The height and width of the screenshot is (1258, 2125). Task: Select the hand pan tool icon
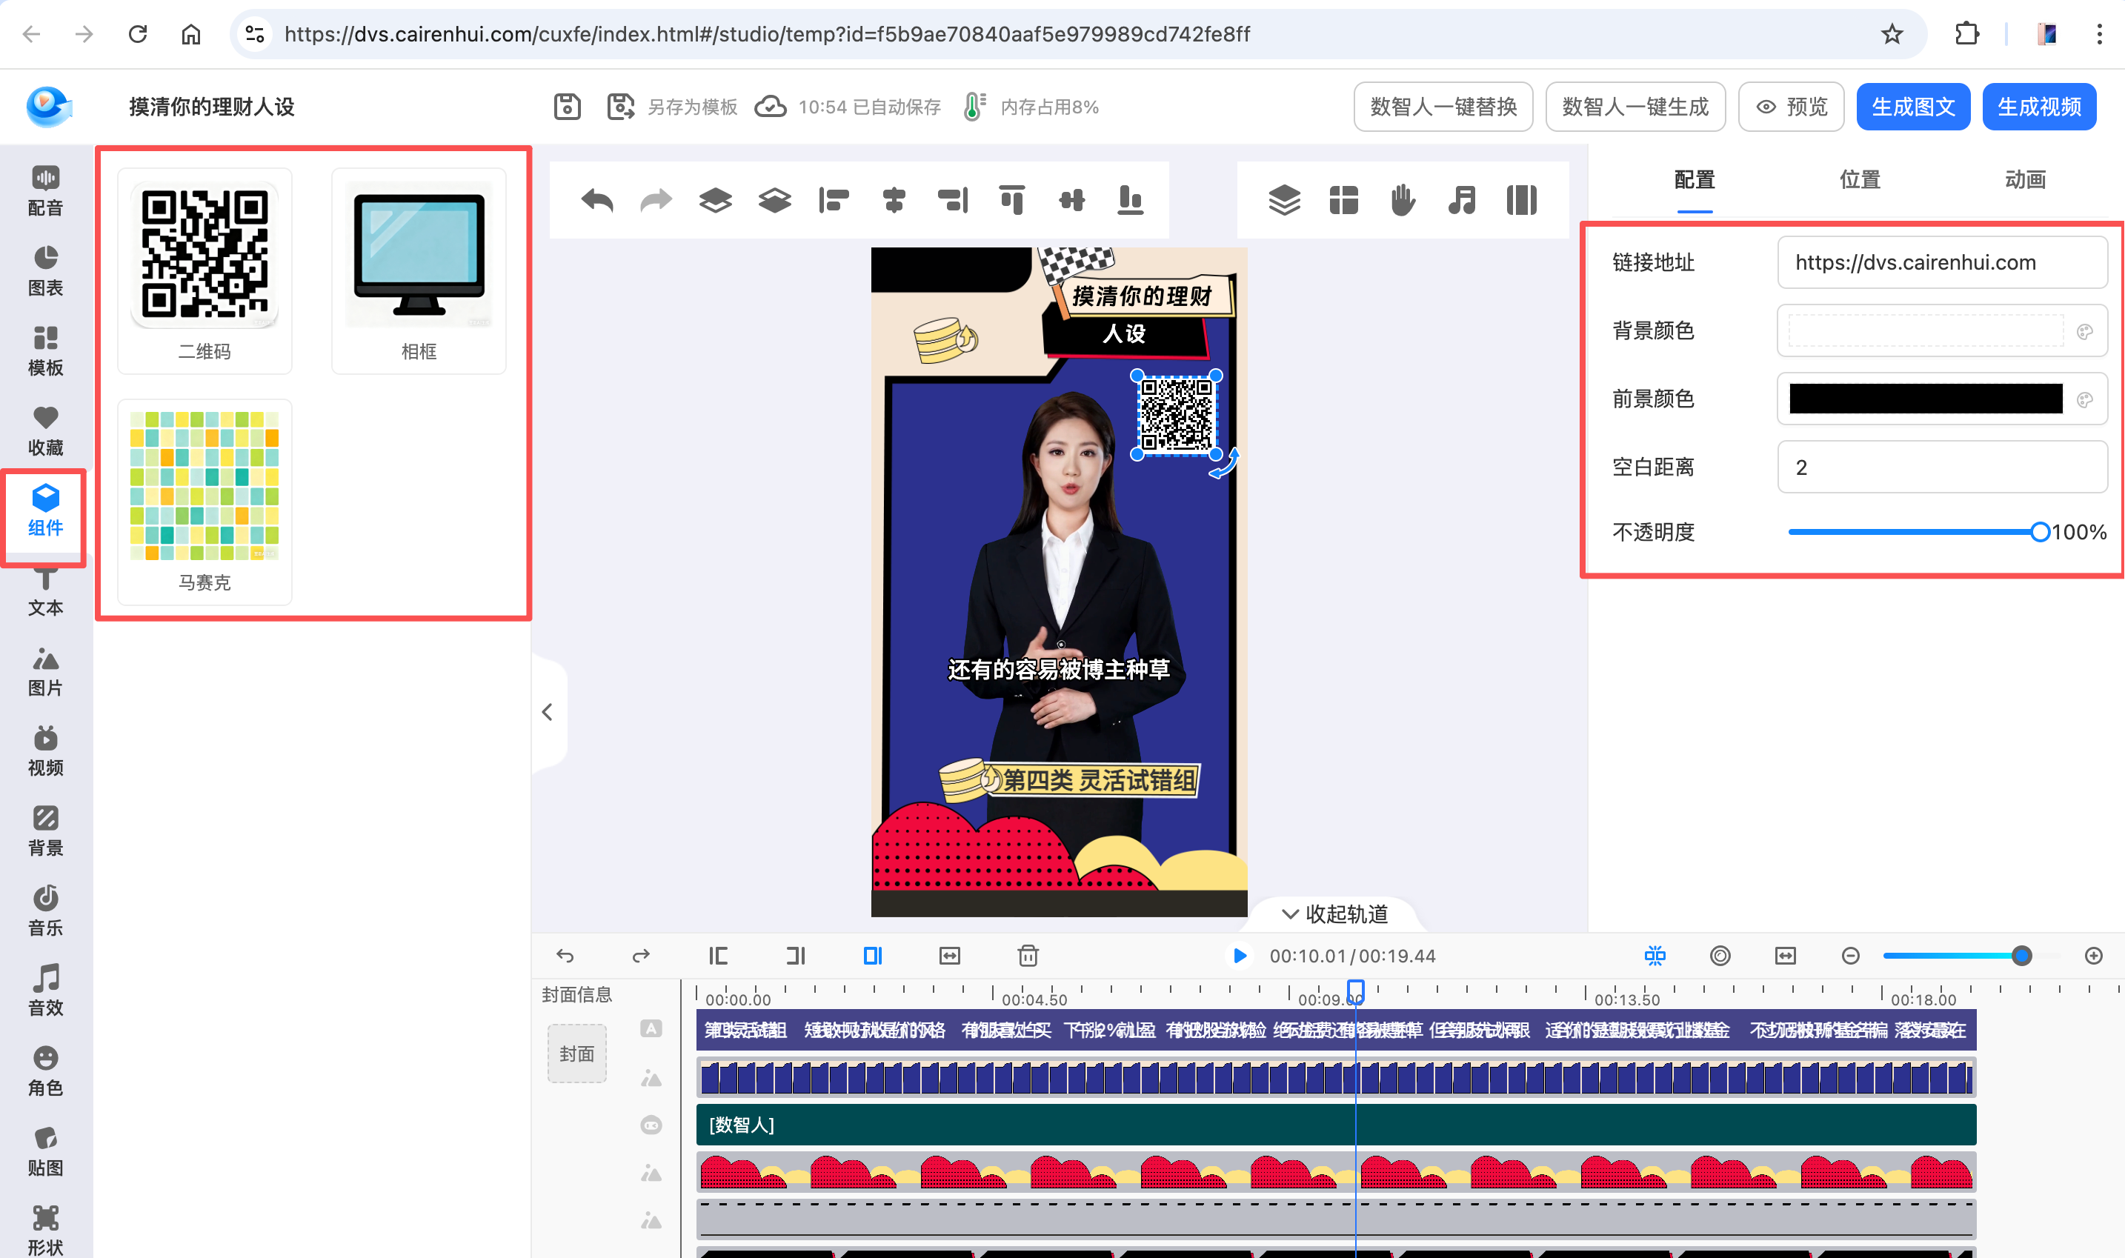[1403, 201]
